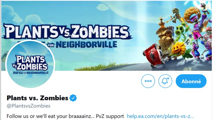Click the 'PvZ support' text in bio
Viewport: 214px width, 120px height.
110,116
